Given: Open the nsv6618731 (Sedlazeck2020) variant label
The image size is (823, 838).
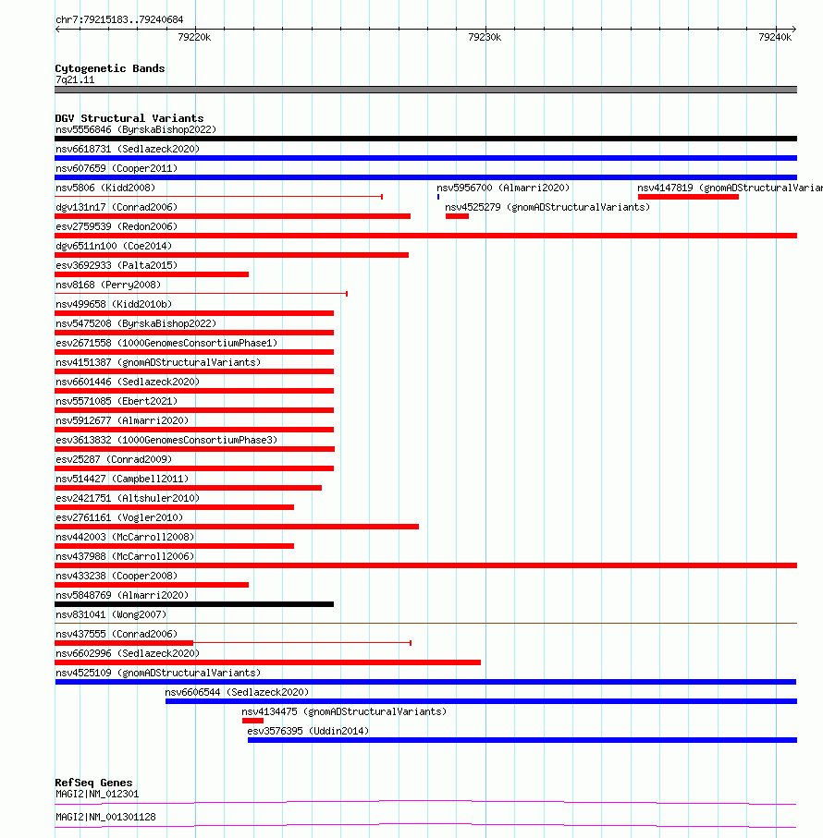Looking at the screenshot, I should tap(128, 149).
